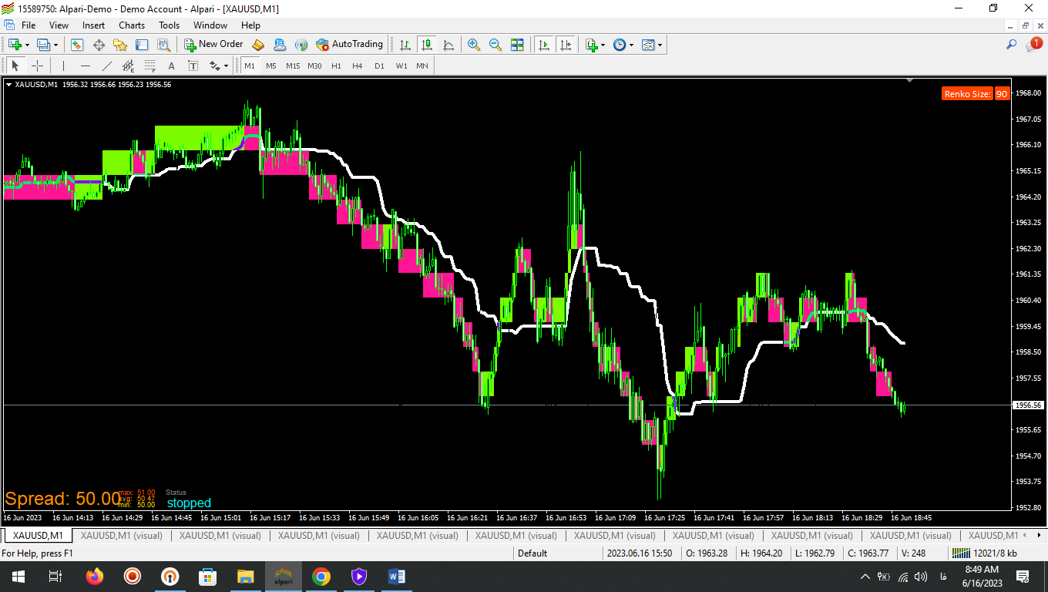Select the Fibonacci Retracement tool
1048x592 pixels.
click(x=149, y=66)
